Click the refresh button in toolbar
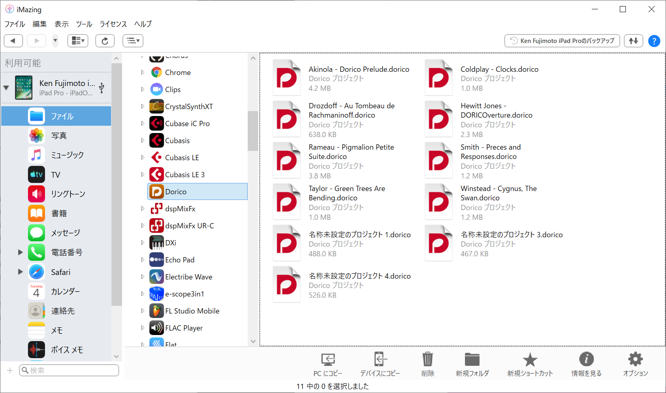The width and height of the screenshot is (666, 393). pyautogui.click(x=105, y=41)
